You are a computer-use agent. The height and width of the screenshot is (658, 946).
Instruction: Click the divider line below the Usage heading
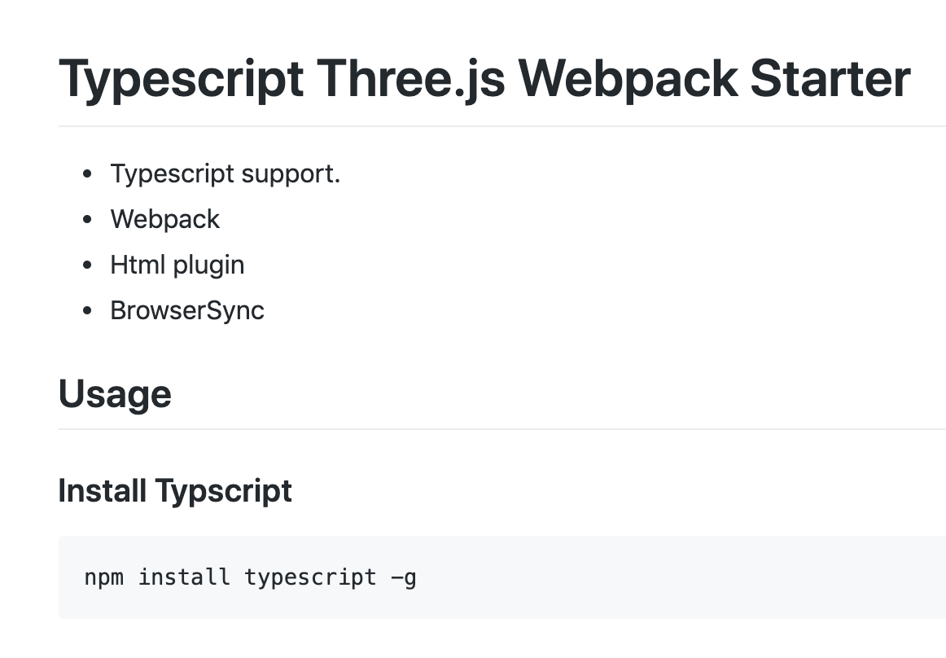(x=502, y=429)
